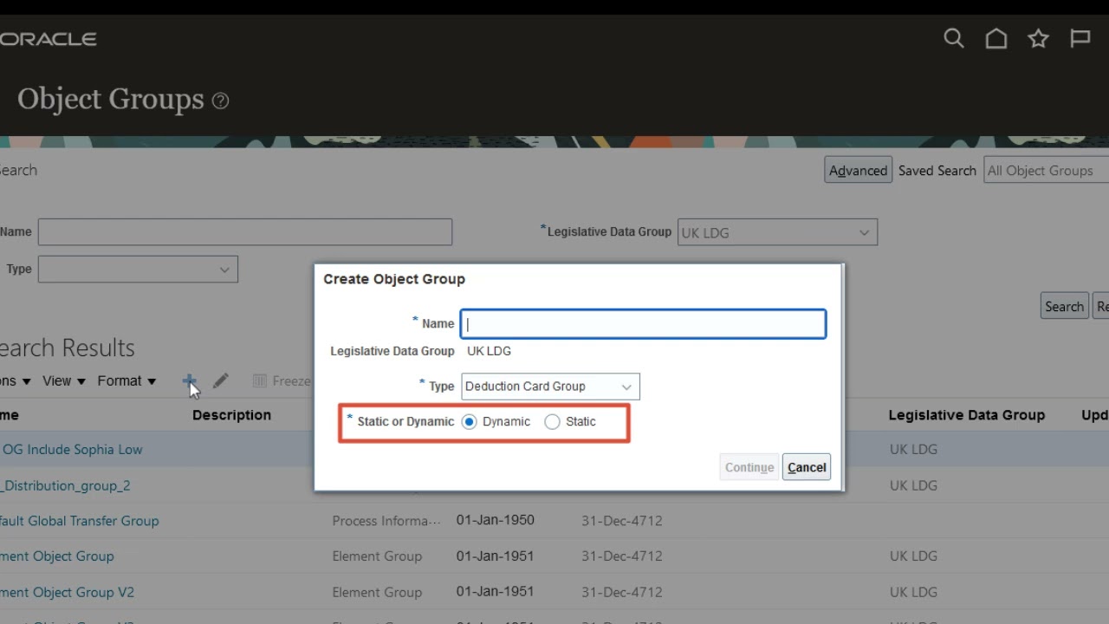Open the search magnifier icon in header
1109x624 pixels.
click(954, 38)
